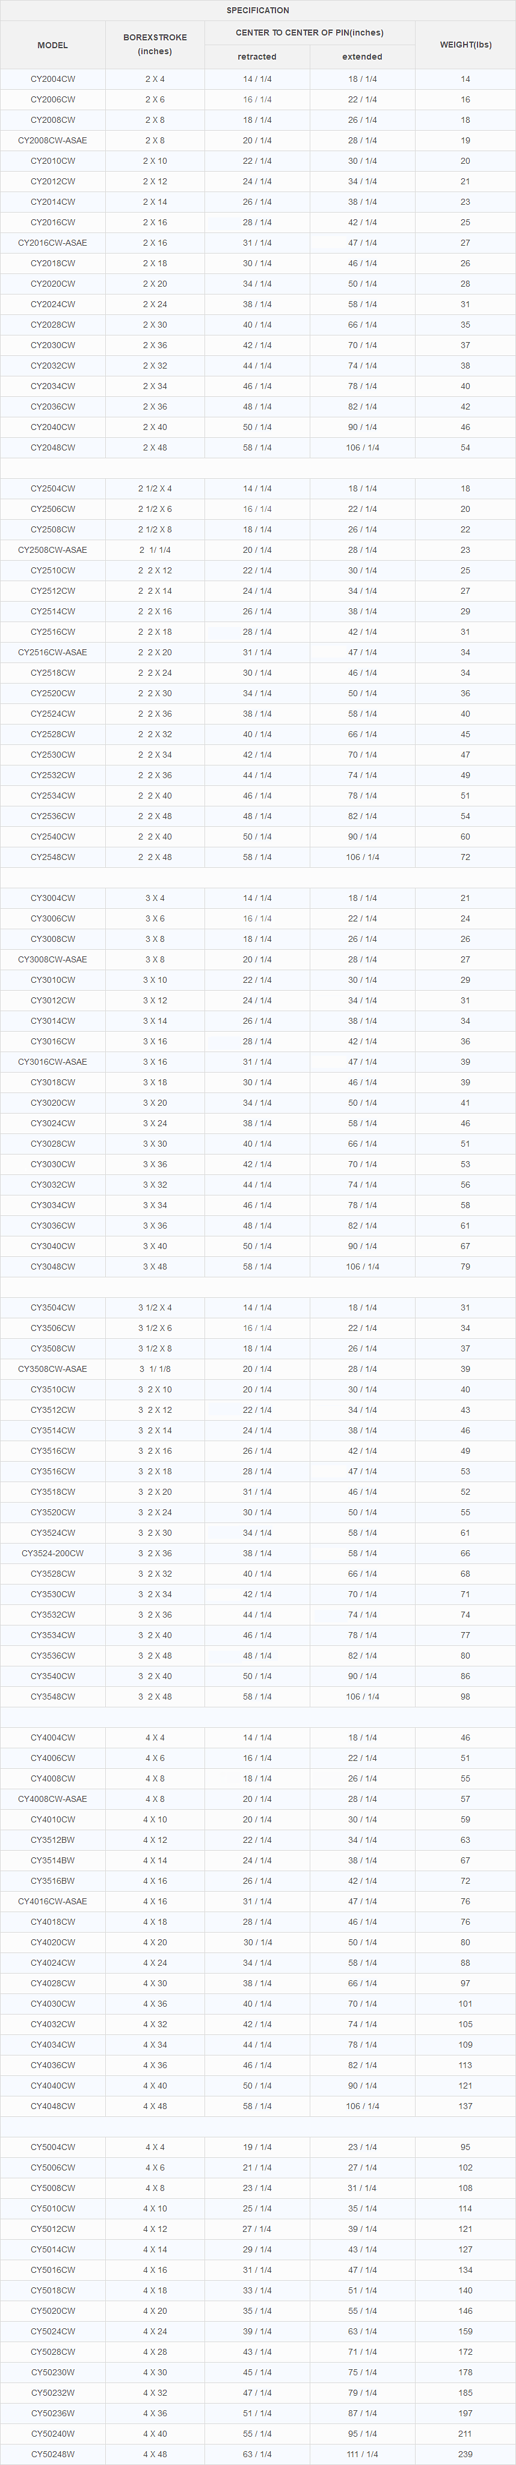Click the 111 / 1/4 extended value
Viewport: 516px width, 2465px height.
click(x=362, y=2455)
